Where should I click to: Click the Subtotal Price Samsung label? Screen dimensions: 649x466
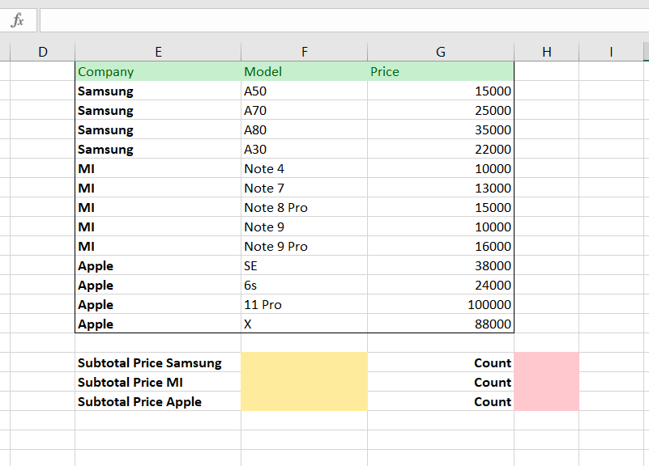tap(150, 362)
